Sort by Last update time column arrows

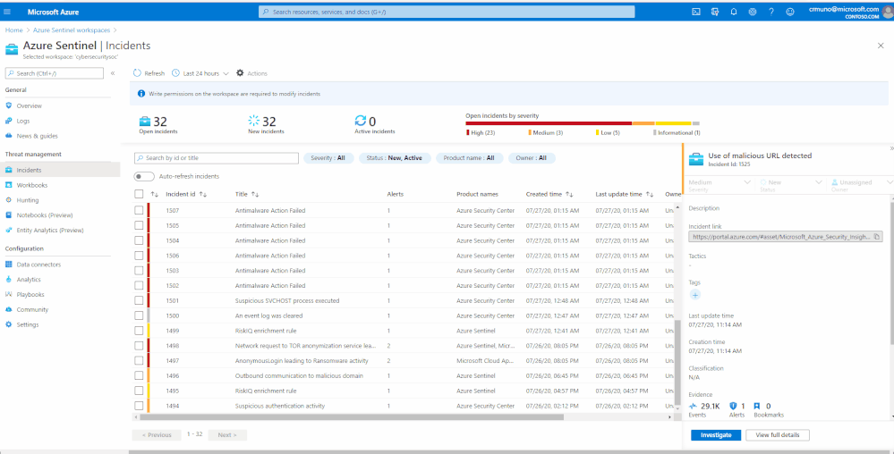(650, 194)
